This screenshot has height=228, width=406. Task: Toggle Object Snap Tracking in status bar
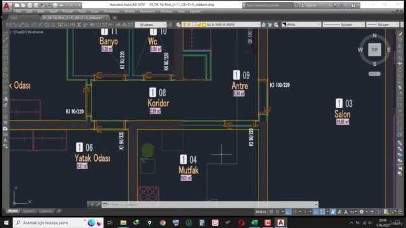pos(316,212)
